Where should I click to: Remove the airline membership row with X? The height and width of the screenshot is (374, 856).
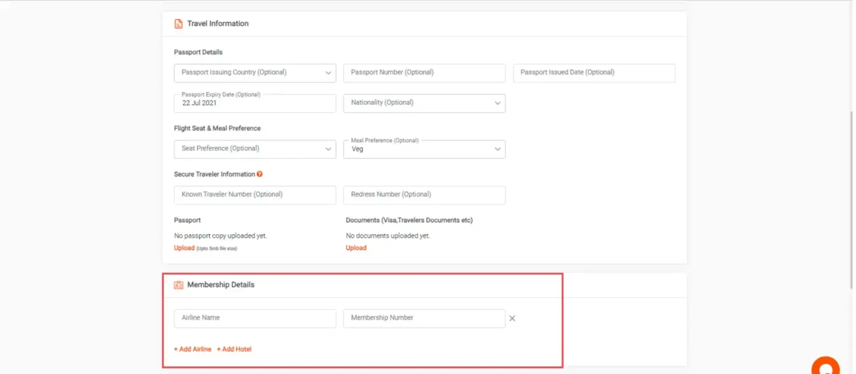point(512,319)
